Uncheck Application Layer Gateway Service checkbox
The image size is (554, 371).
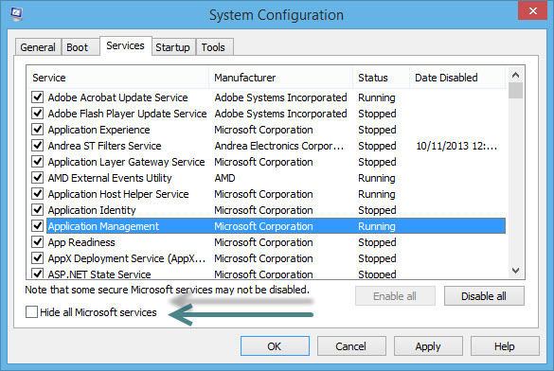pyautogui.click(x=38, y=161)
